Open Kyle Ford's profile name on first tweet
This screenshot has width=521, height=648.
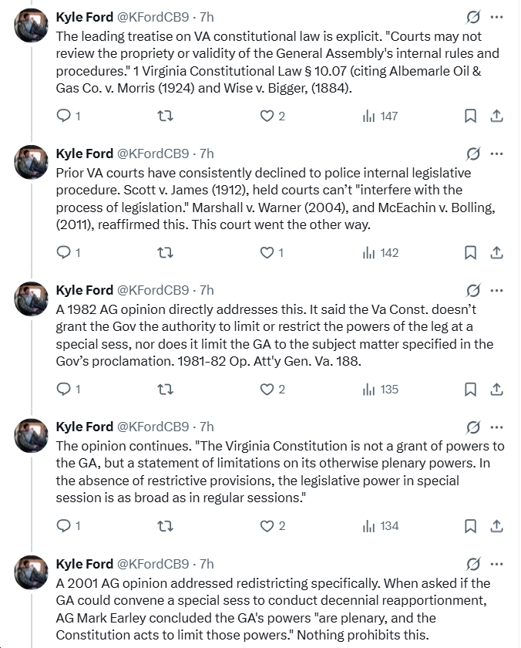pyautogui.click(x=84, y=17)
